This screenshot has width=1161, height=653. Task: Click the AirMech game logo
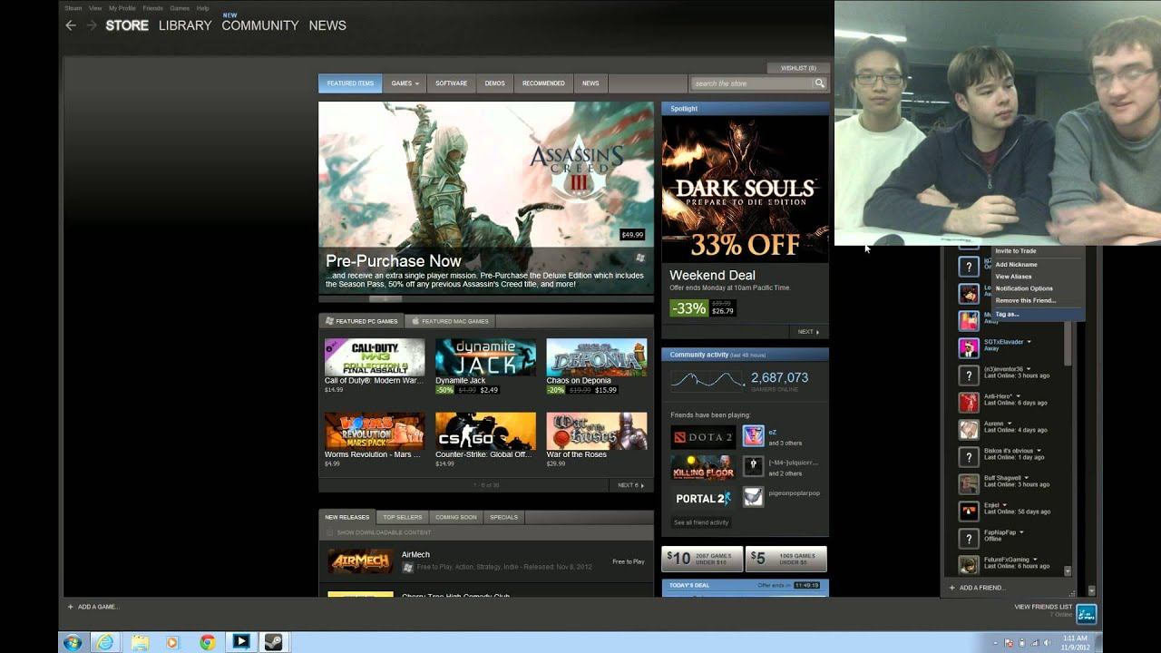[360, 561]
